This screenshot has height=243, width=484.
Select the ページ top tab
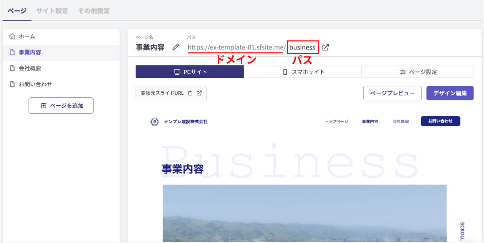[17, 10]
